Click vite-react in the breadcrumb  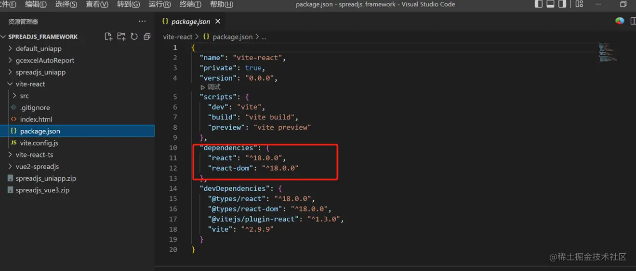pyautogui.click(x=178, y=37)
